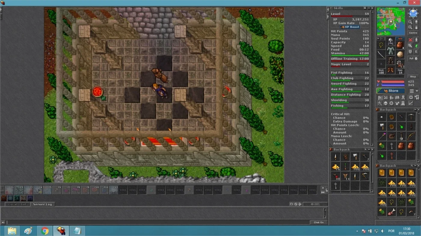The width and height of the screenshot is (421, 236).
Task: Select the amulet necklace equipment slot
Action: [381, 45]
